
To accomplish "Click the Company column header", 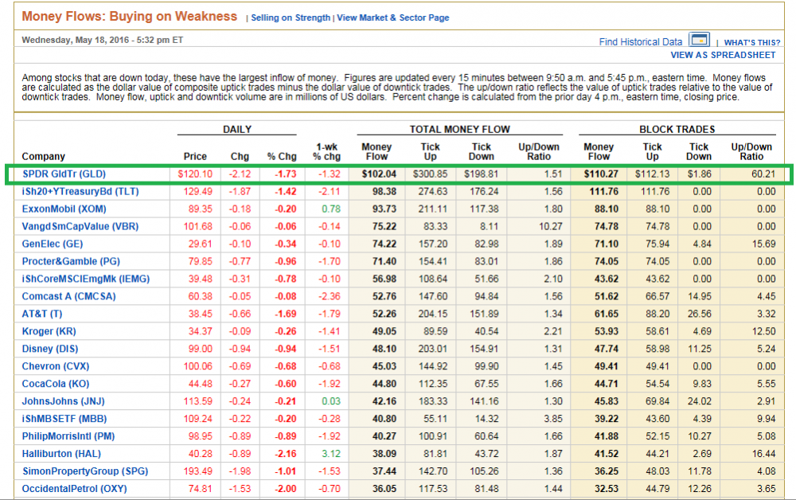I will (x=43, y=157).
